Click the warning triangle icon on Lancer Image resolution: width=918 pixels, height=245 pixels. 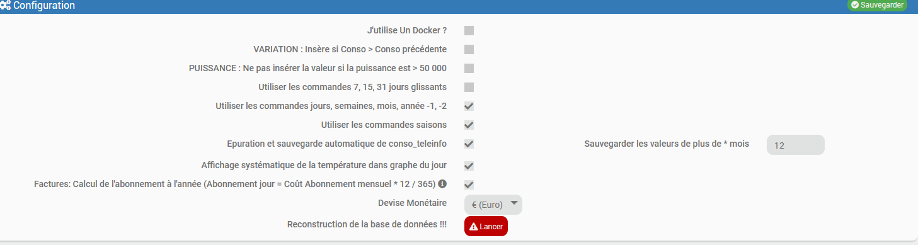pyautogui.click(x=474, y=227)
